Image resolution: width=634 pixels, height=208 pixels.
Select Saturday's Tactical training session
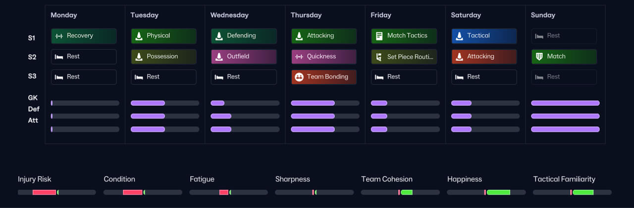point(483,36)
